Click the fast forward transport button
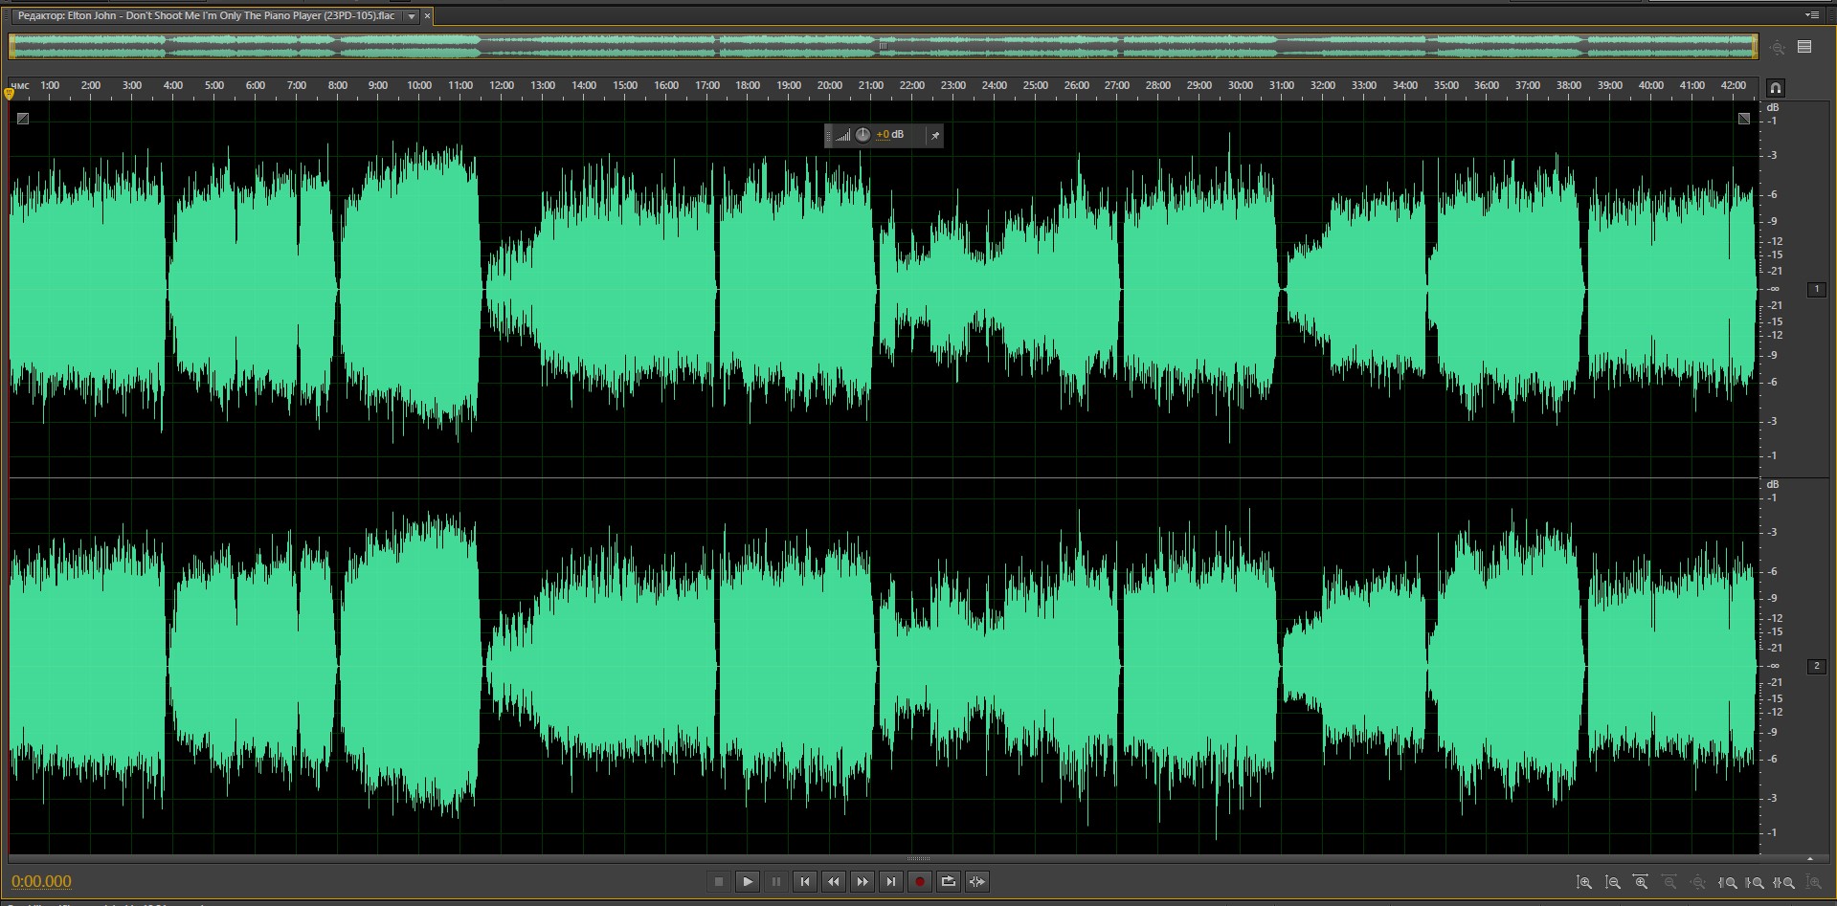Viewport: 1837px width, 906px height. pos(862,882)
